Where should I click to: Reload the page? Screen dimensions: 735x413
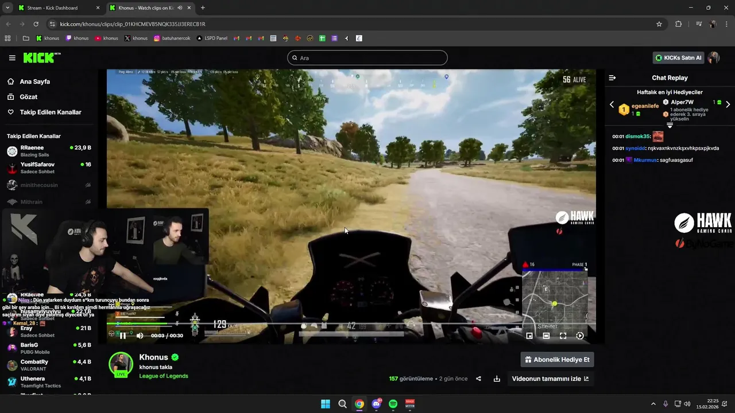pos(36,24)
